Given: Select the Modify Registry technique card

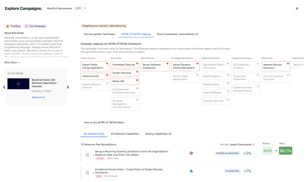Looking at the screenshot, I should point(215,76).
